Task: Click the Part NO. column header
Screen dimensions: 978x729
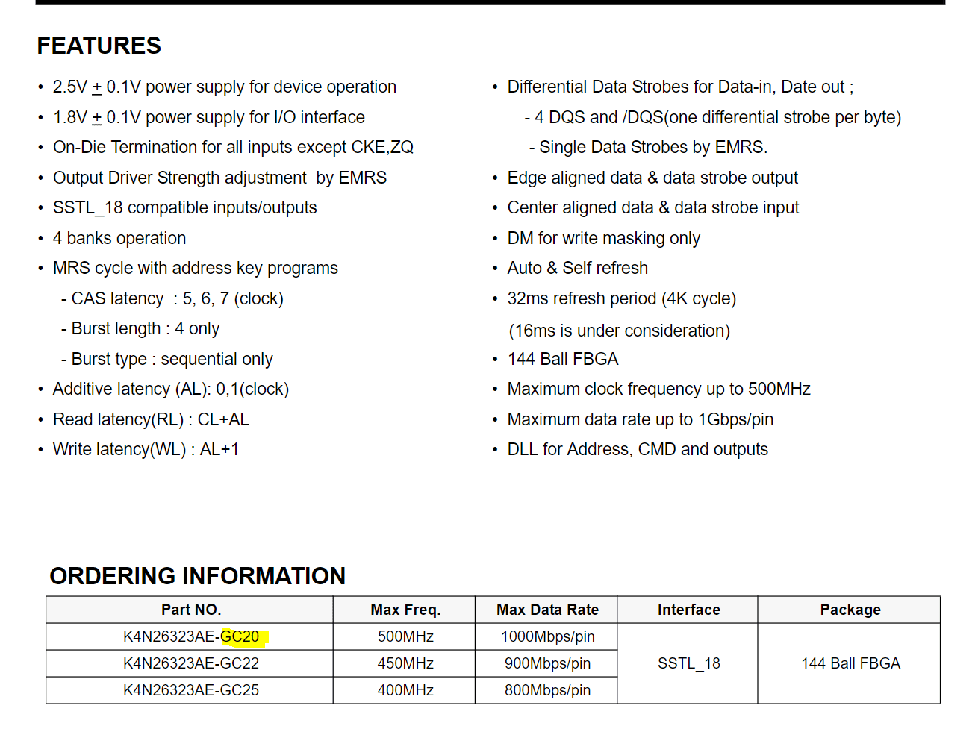Action: pyautogui.click(x=191, y=610)
